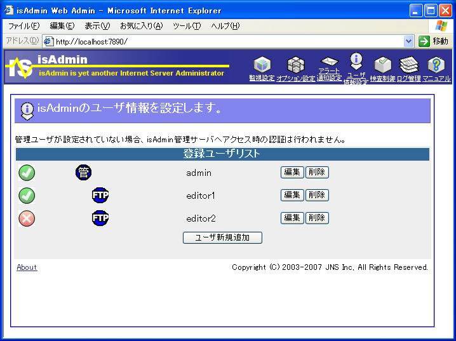Open the マニュアル manual help icon
Image resolution: width=456 pixels, height=341 pixels.
(x=436, y=65)
